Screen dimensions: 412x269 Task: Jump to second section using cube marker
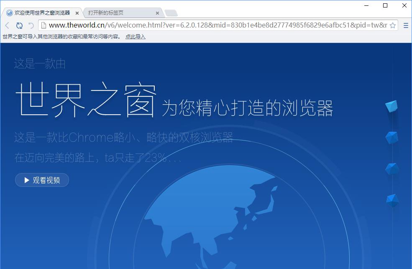pyautogui.click(x=392, y=137)
